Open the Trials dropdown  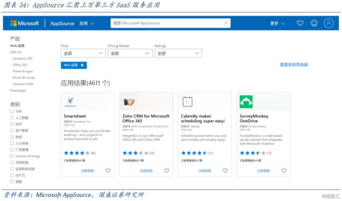click(x=83, y=53)
